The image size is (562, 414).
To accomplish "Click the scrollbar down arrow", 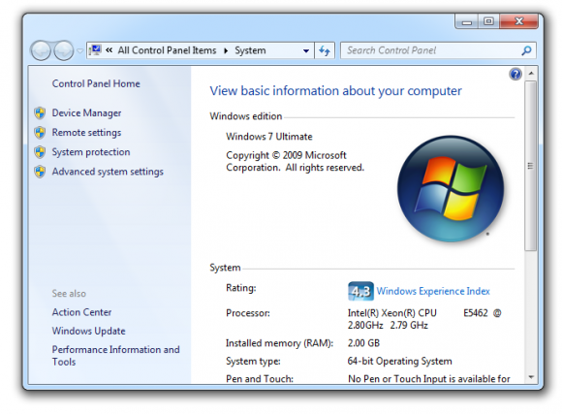I will [x=531, y=377].
